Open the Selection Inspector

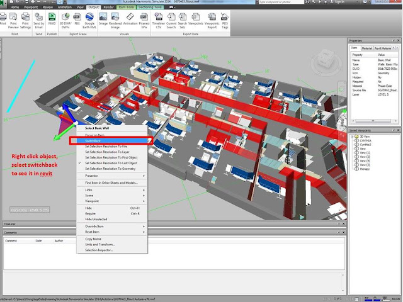click(112, 250)
